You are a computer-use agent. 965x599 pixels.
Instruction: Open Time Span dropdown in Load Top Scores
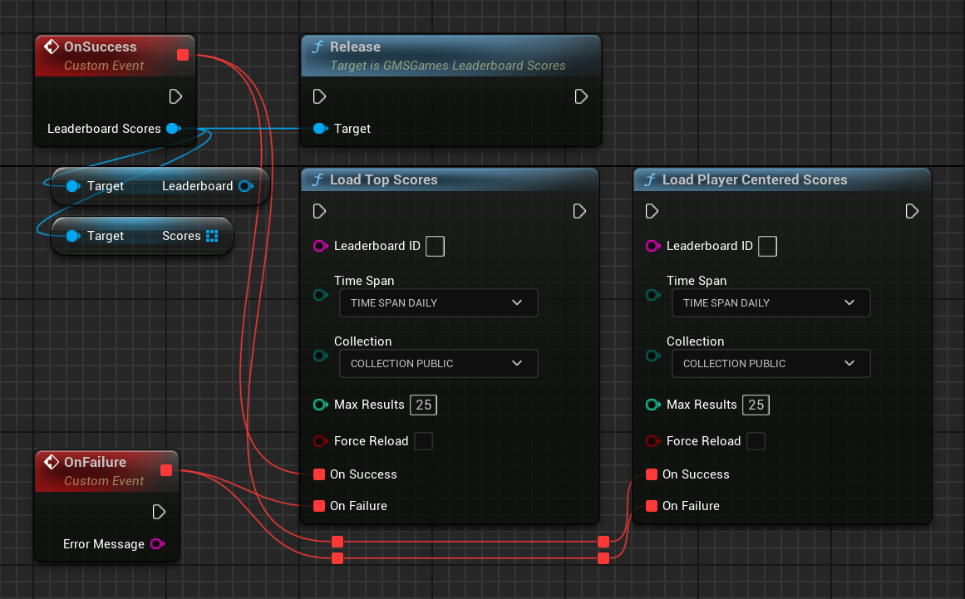438,303
